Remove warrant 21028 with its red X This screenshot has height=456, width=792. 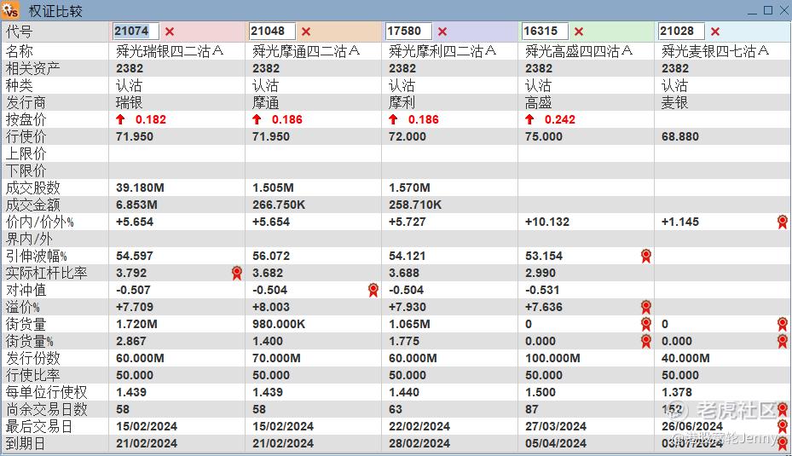(x=715, y=32)
